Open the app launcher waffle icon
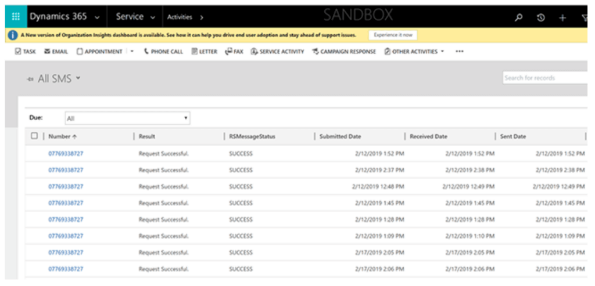 16,17
